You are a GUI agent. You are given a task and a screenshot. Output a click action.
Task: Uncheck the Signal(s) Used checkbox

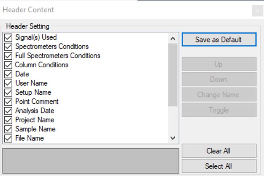click(8, 37)
